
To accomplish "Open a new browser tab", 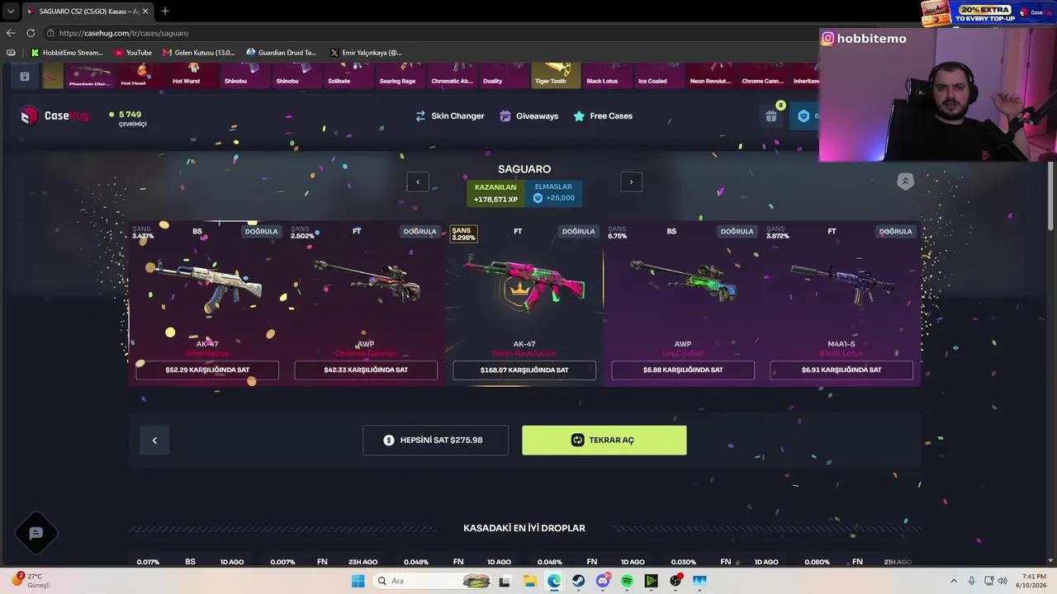I will click(165, 11).
